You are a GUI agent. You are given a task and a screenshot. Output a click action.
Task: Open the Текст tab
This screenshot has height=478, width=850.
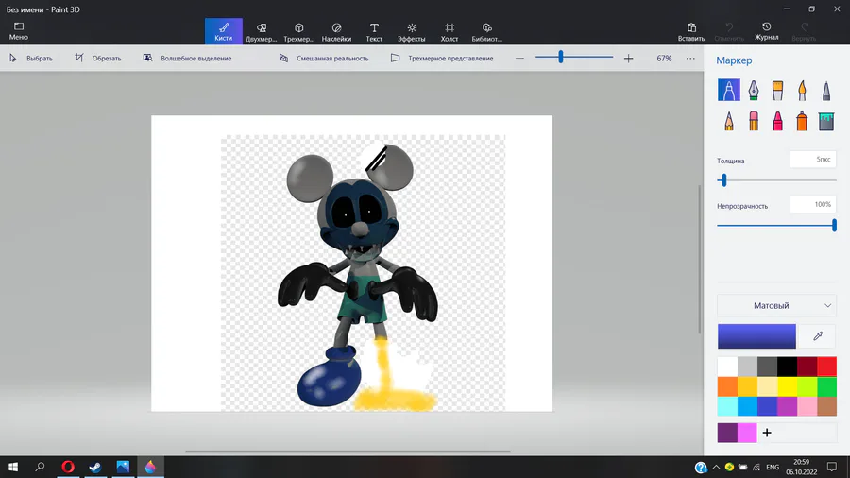[374, 31]
